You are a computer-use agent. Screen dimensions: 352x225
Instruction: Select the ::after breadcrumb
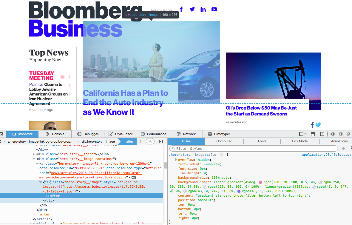click(129, 141)
